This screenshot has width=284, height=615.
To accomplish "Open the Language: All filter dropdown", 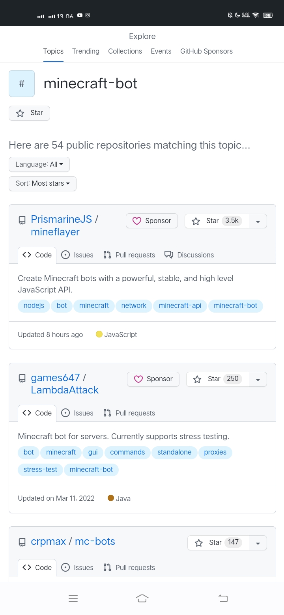I will click(x=39, y=164).
